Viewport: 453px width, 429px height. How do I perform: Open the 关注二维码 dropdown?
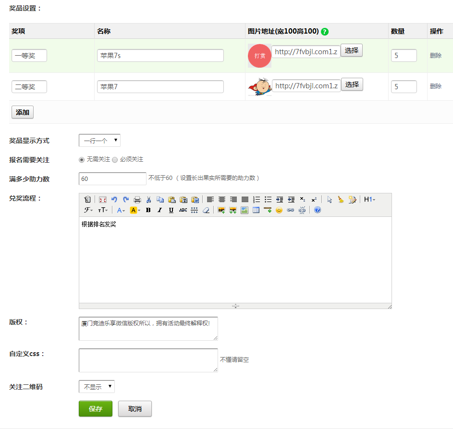click(97, 387)
